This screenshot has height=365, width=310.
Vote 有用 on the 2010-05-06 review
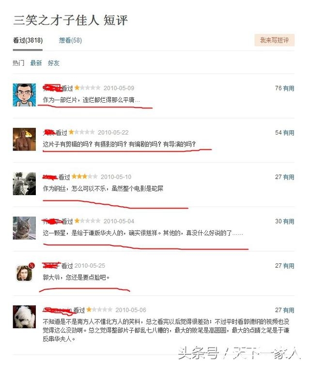pos(289,310)
